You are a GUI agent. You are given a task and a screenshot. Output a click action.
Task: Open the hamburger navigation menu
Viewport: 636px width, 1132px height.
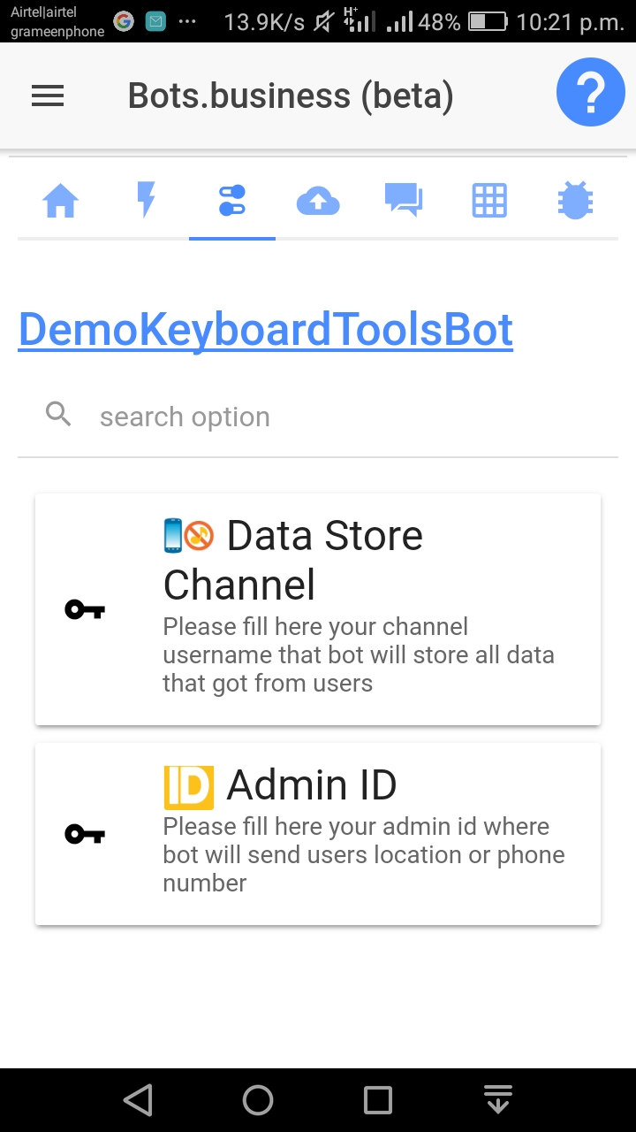pyautogui.click(x=48, y=96)
